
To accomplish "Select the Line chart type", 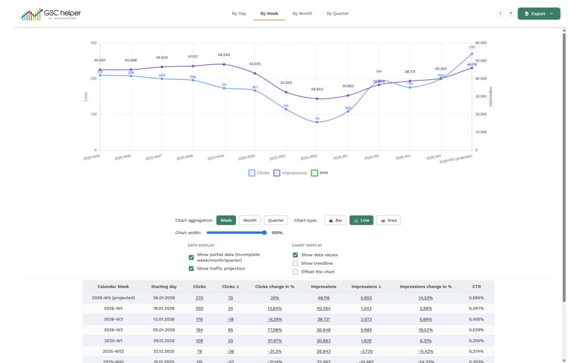I will [x=361, y=220].
